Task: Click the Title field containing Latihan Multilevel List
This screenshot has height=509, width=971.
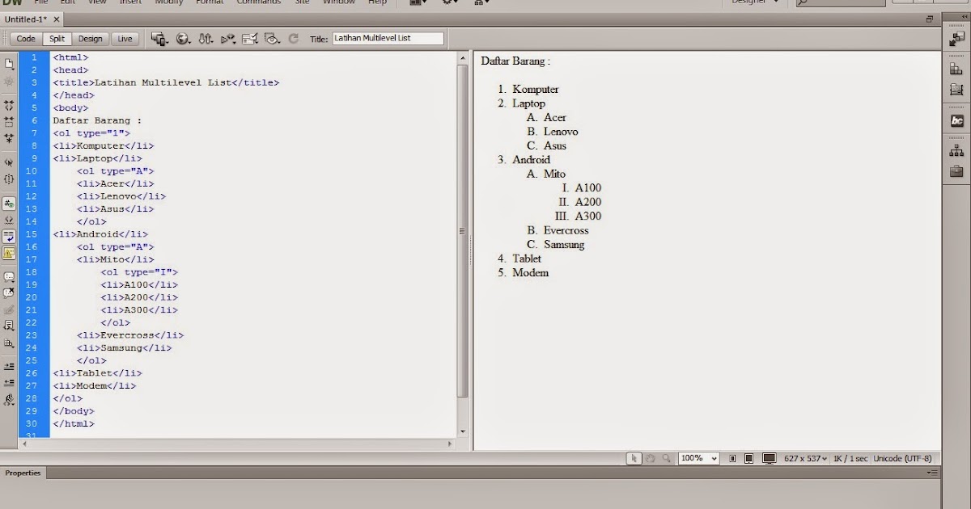Action: tap(388, 38)
